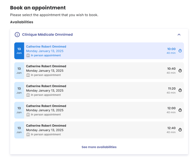The image size is (196, 159).
Task: Click the highlighted 13 Jan date badge
Action: click(19, 51)
